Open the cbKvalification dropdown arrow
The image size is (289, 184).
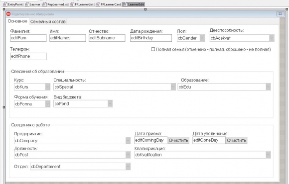coord(268,155)
